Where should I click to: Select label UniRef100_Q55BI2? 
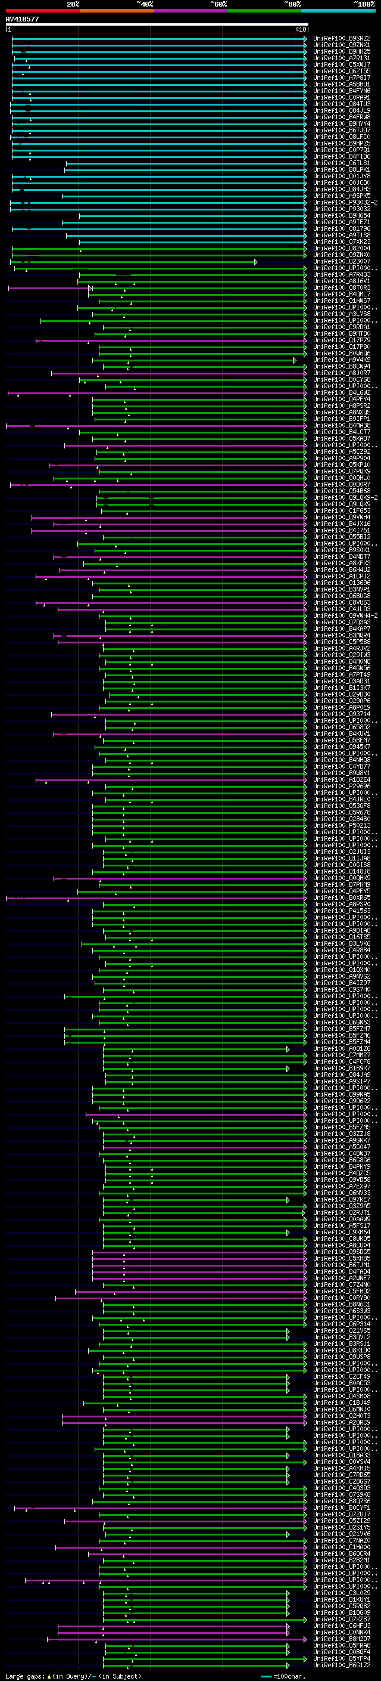coord(342,537)
